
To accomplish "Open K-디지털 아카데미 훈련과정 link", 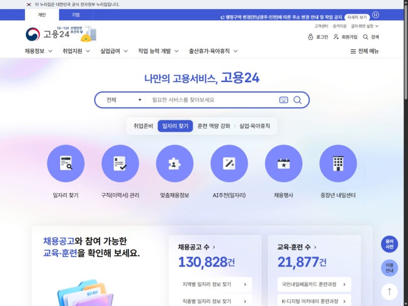I will tap(314, 301).
